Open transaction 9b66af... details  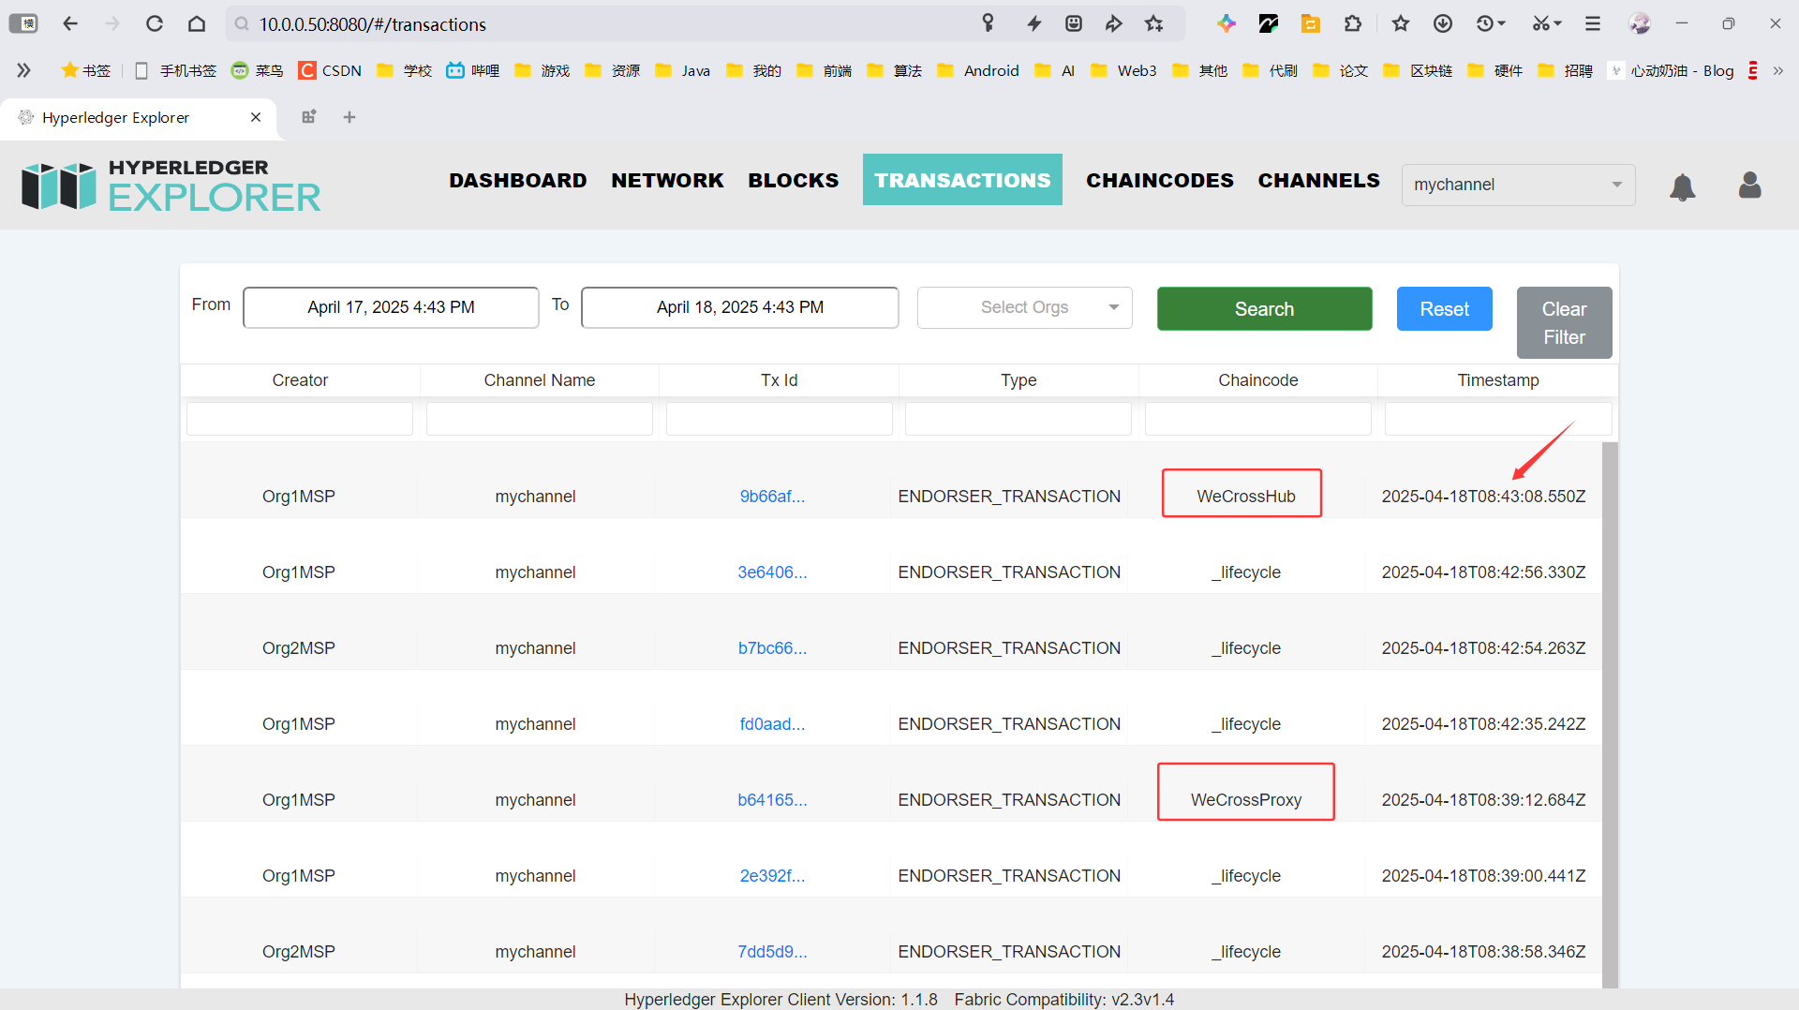coord(772,496)
